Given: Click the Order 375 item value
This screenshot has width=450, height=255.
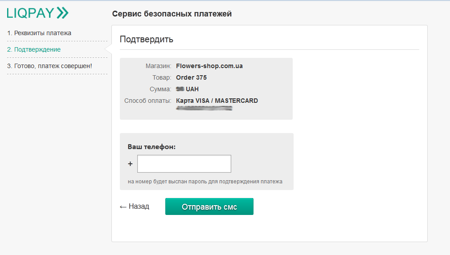Looking at the screenshot, I should [x=191, y=77].
